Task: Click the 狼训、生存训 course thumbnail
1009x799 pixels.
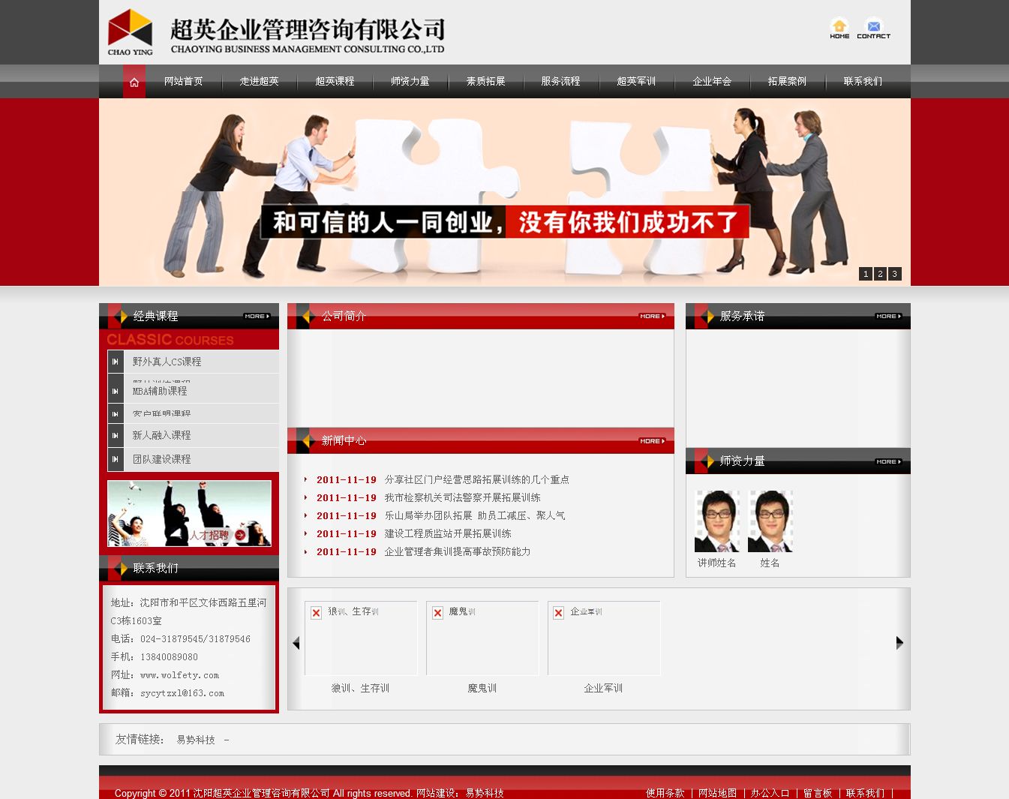Action: tap(360, 638)
